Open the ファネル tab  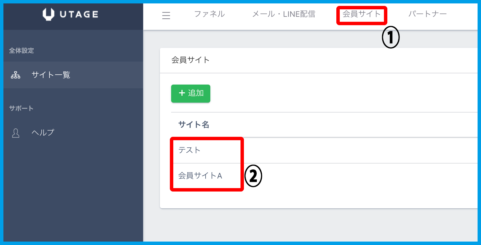click(209, 14)
